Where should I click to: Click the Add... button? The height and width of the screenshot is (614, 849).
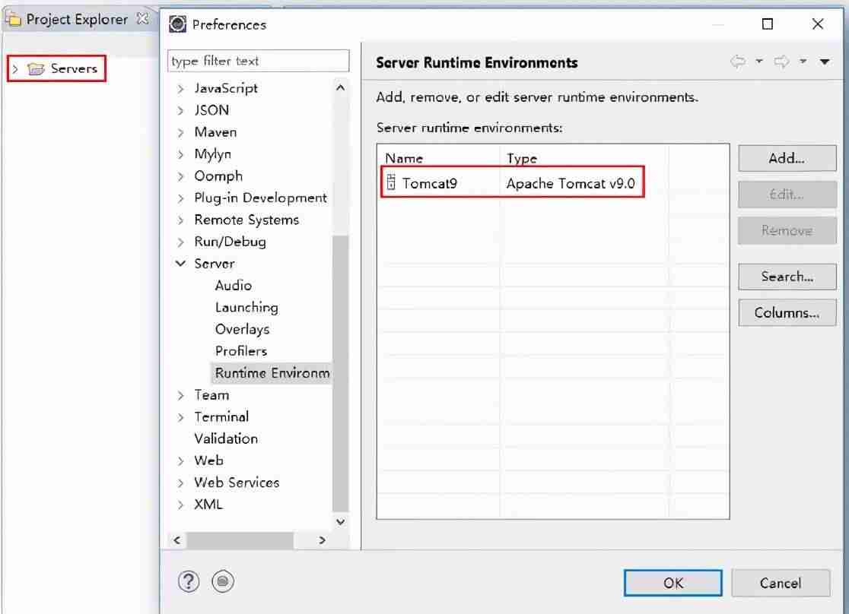click(x=787, y=158)
